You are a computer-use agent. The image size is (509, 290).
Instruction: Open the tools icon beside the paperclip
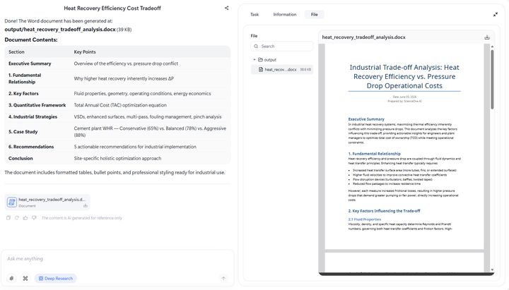pos(25,278)
